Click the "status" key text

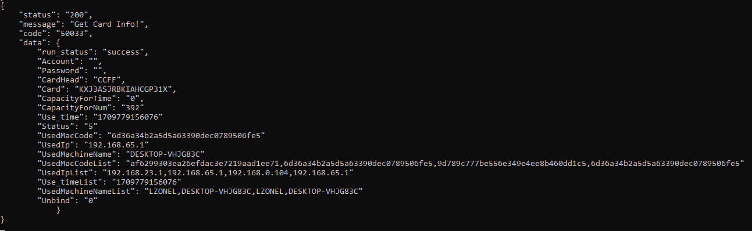(38, 15)
